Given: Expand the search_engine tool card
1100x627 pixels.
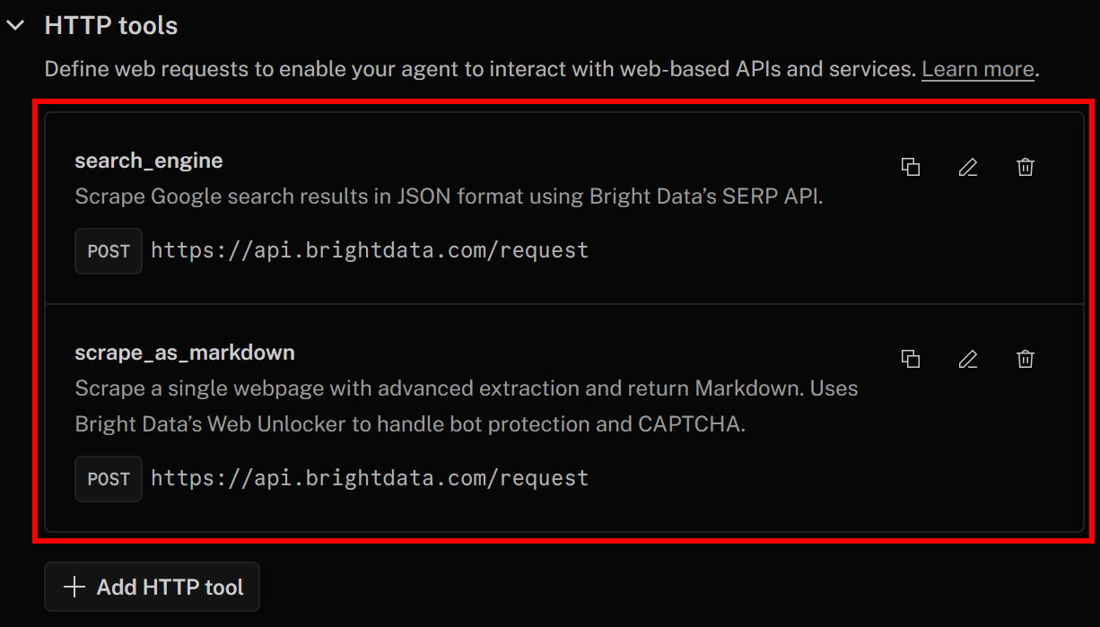Looking at the screenshot, I should tap(148, 160).
